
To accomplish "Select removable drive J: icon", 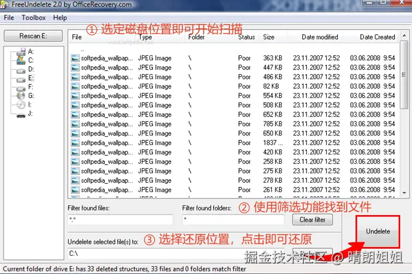I will 21,115.
